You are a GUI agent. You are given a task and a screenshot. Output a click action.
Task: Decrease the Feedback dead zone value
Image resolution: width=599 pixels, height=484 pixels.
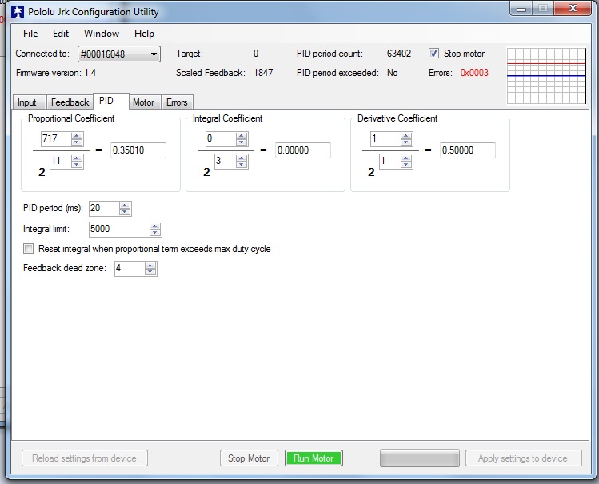(x=150, y=272)
